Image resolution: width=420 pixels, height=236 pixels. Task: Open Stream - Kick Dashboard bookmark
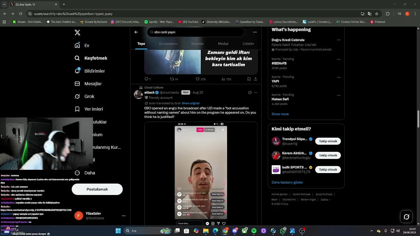pos(28,22)
